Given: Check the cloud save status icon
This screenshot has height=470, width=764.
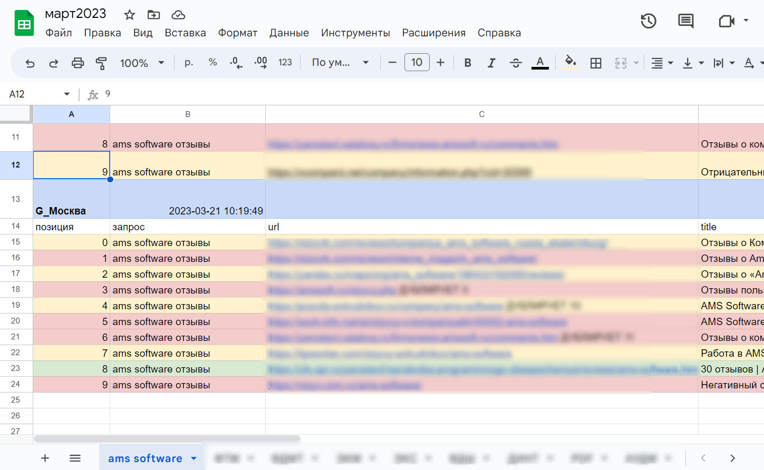Looking at the screenshot, I should click(x=178, y=15).
